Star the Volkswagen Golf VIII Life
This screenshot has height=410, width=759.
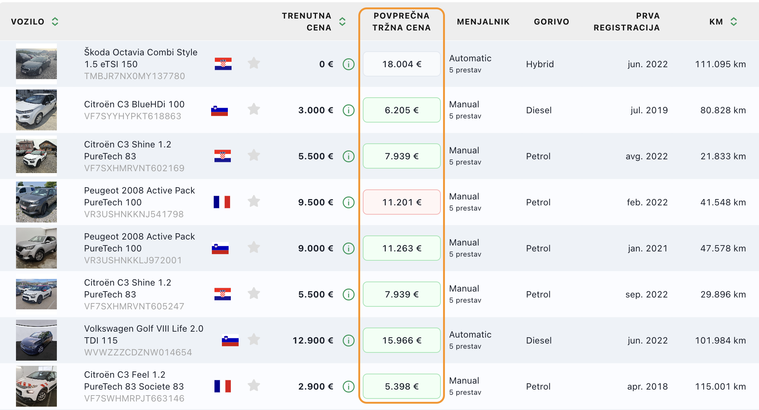[254, 340]
